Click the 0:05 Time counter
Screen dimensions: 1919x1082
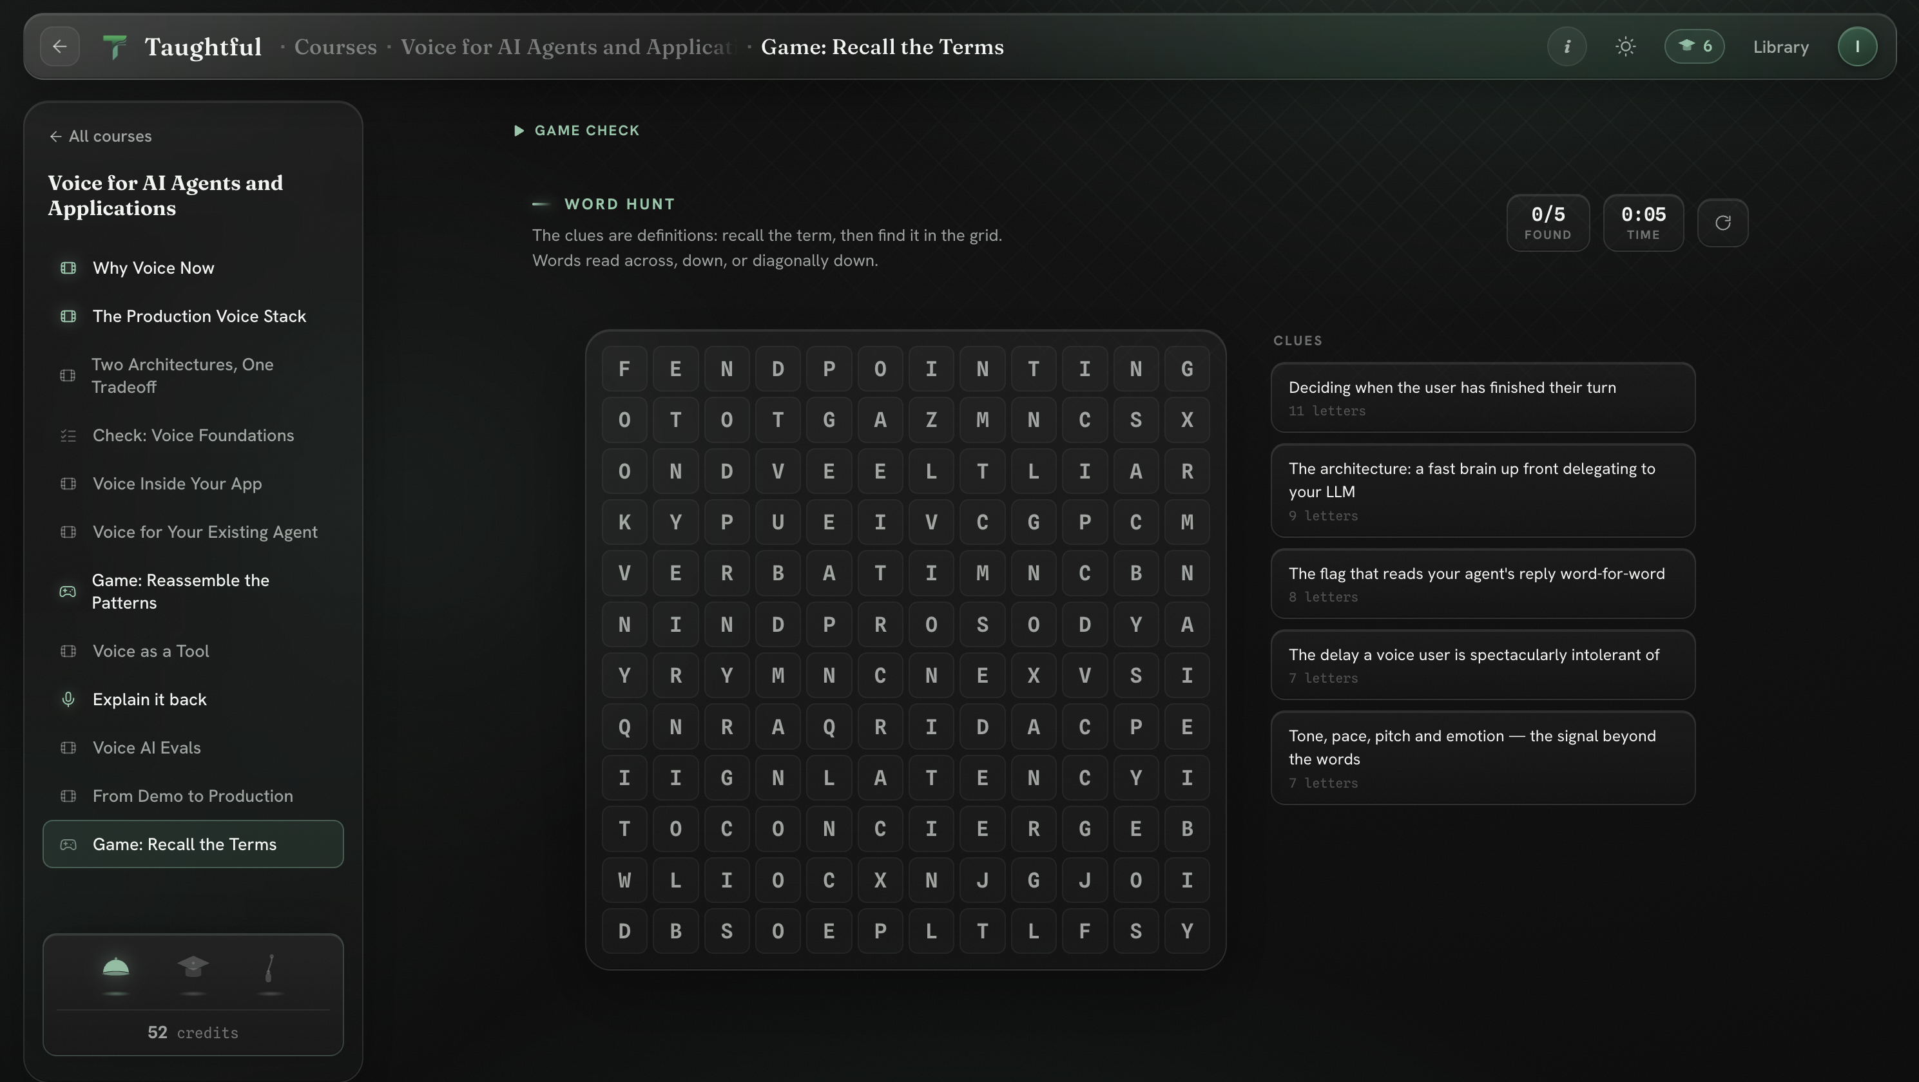click(x=1643, y=223)
